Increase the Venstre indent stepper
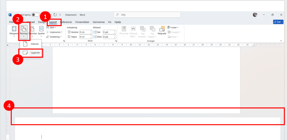The height and width of the screenshot is (140, 287). (x=91, y=31)
